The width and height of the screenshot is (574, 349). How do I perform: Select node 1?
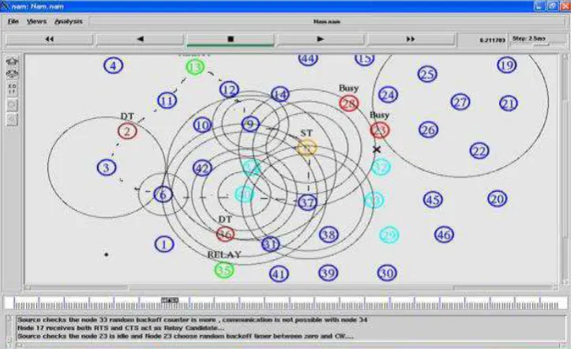pyautogui.click(x=164, y=244)
